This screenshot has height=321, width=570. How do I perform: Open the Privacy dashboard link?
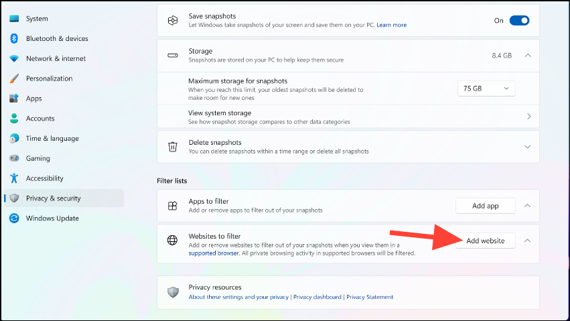tap(317, 297)
